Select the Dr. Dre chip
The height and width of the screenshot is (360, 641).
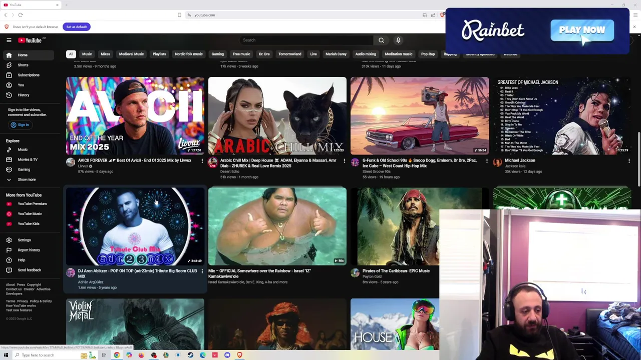[x=264, y=54]
